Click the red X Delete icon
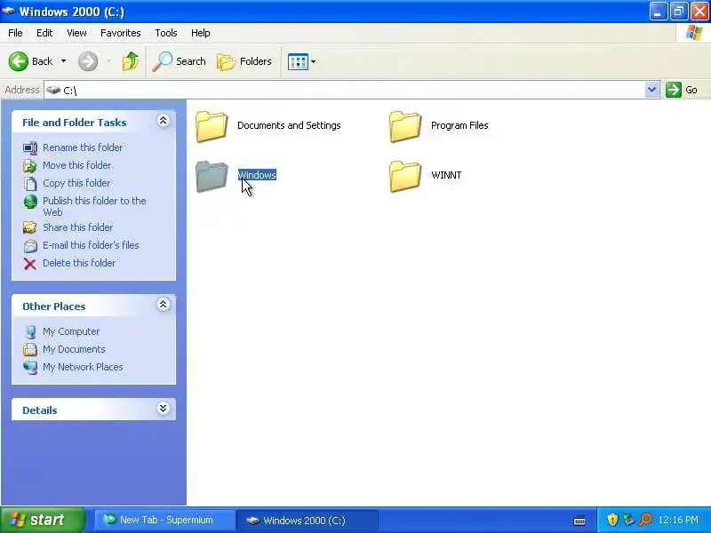Viewport: 711px width, 533px height. [30, 263]
